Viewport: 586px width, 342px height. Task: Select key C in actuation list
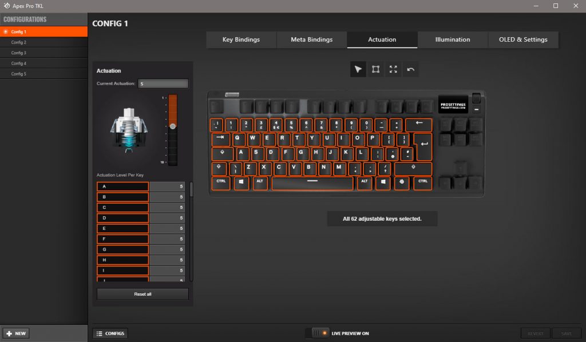coord(122,207)
